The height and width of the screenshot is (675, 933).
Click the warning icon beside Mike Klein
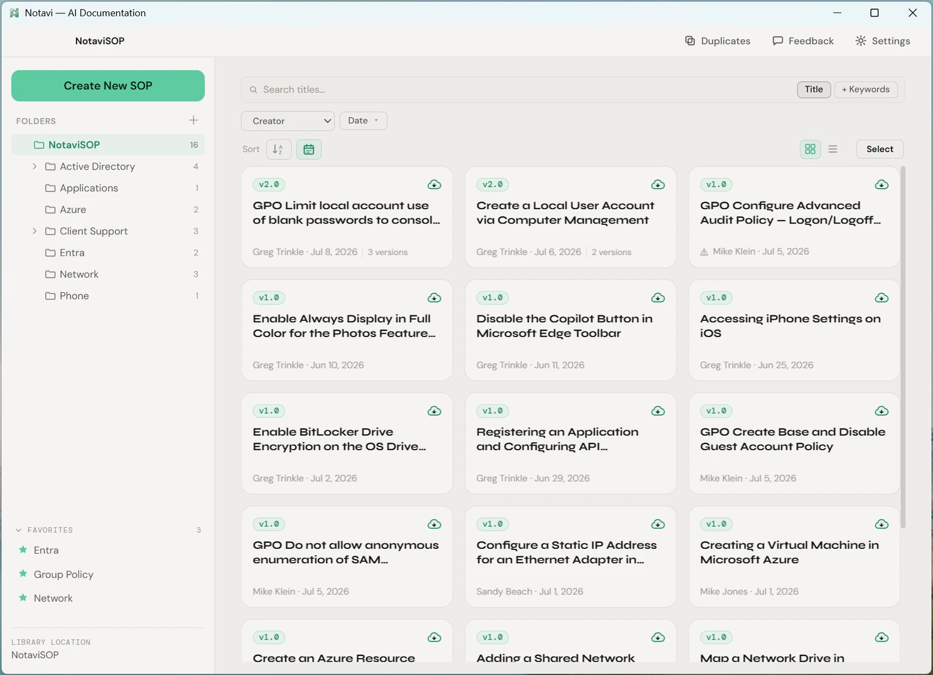704,252
